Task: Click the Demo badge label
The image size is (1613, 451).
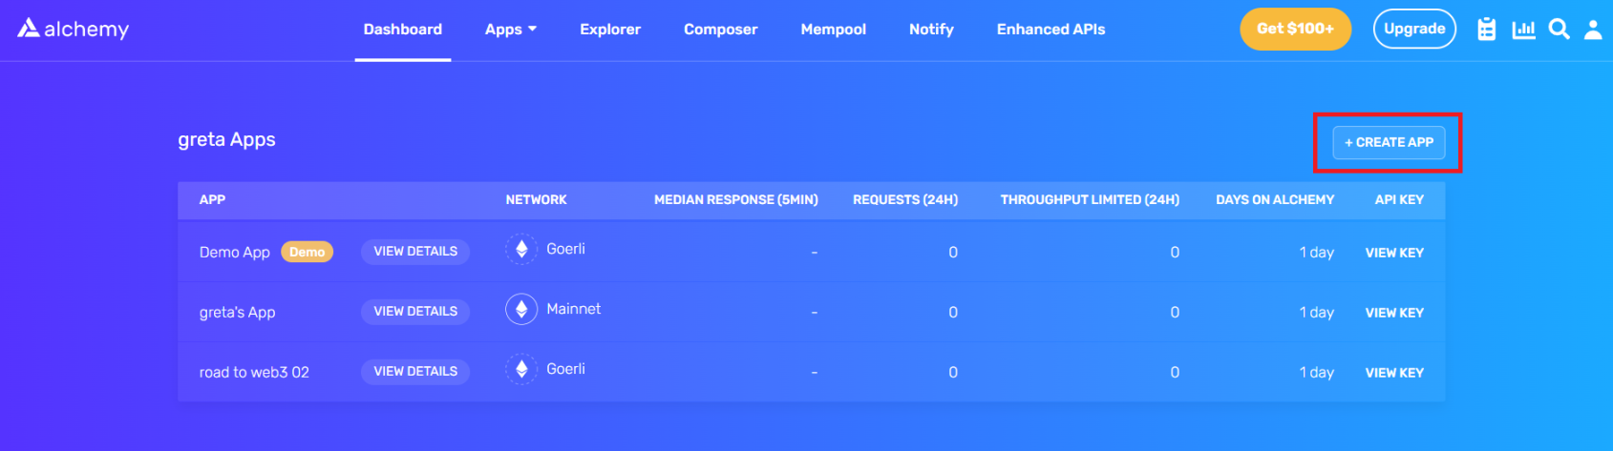Action: pos(307,253)
